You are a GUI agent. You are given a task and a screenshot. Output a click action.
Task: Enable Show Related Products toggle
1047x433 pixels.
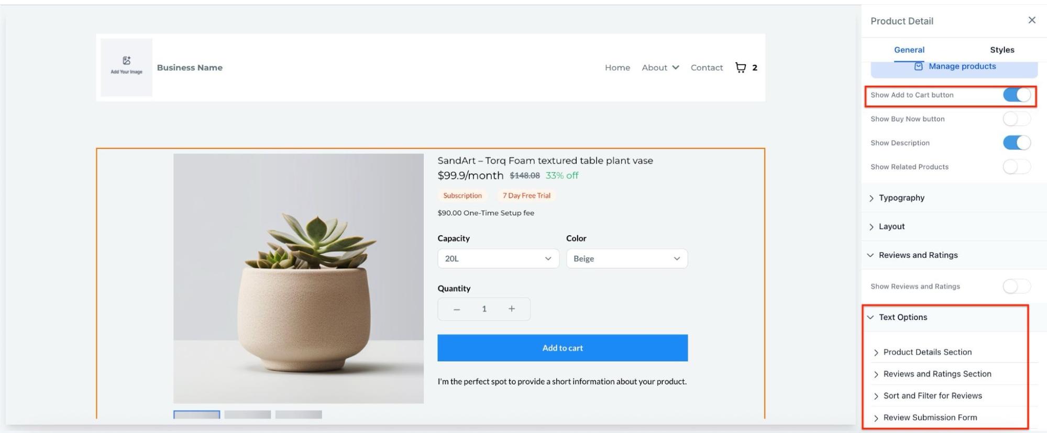pos(1017,167)
